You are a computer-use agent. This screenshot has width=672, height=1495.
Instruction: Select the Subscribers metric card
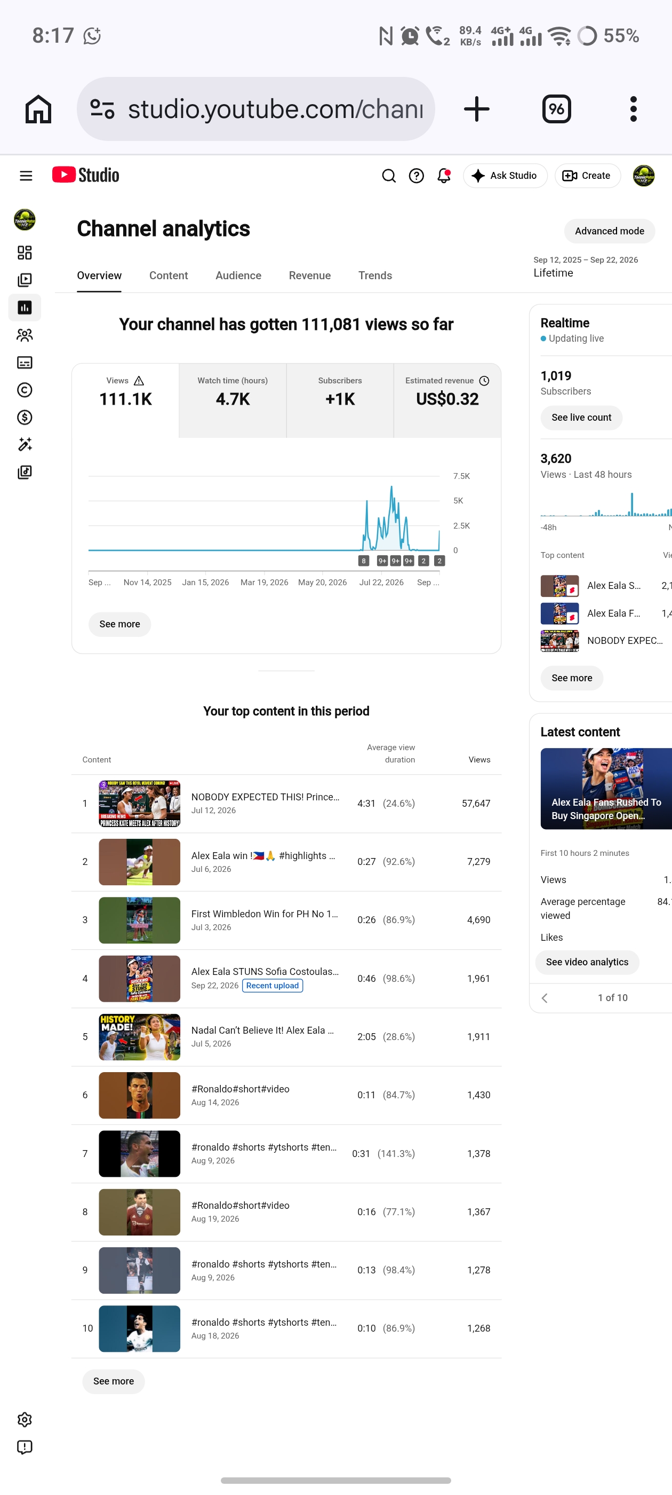340,400
